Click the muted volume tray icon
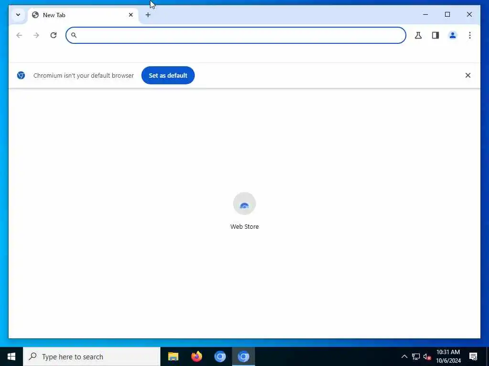The width and height of the screenshot is (489, 366). click(x=427, y=356)
